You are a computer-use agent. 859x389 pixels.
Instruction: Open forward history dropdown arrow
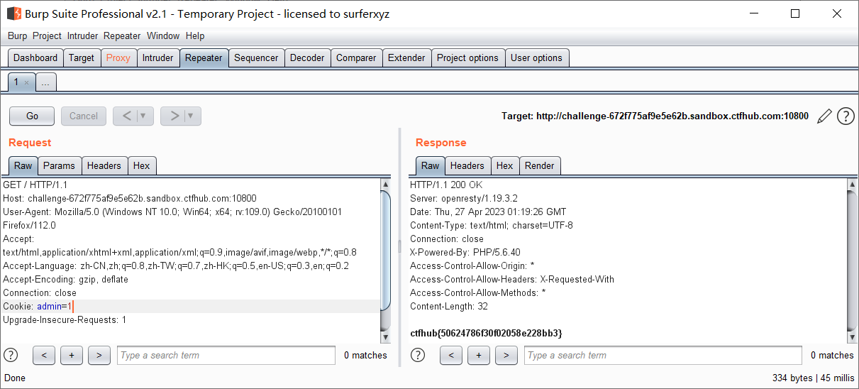(x=192, y=116)
